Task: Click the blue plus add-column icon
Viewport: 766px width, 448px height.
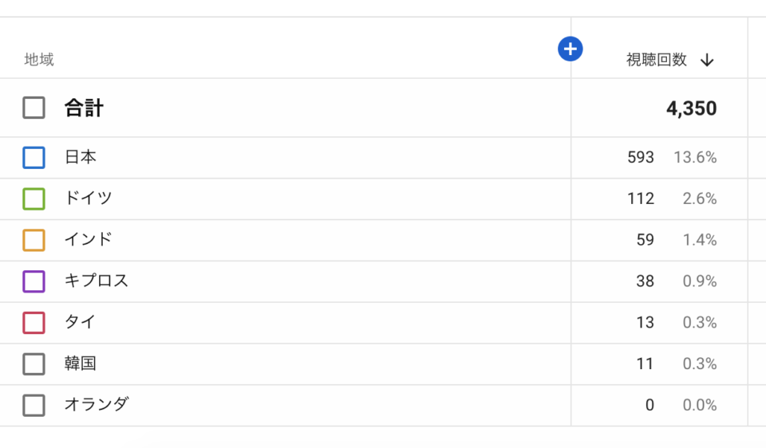Action: coord(570,49)
